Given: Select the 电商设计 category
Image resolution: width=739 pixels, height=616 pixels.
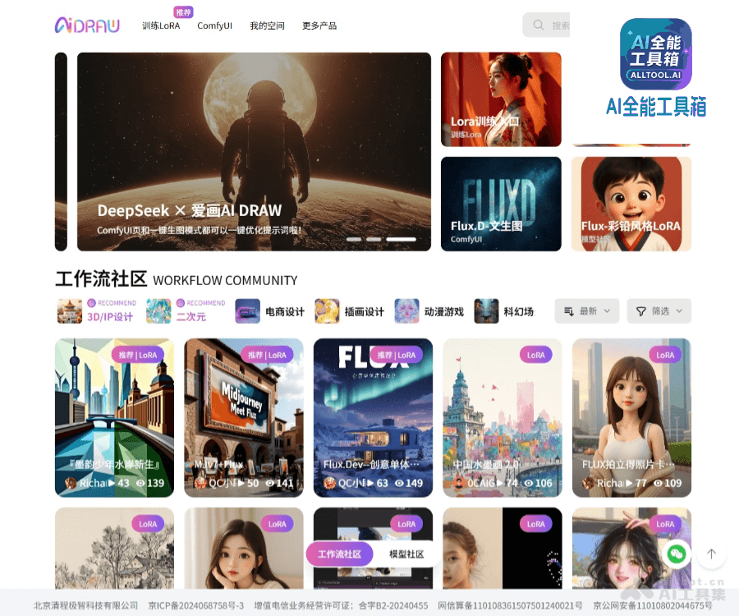Looking at the screenshot, I should [x=285, y=311].
